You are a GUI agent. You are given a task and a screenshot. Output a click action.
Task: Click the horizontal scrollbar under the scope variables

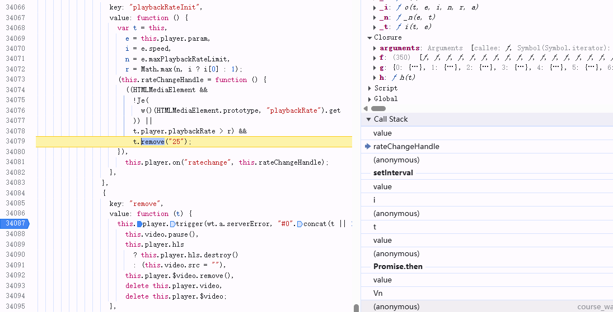[378, 108]
